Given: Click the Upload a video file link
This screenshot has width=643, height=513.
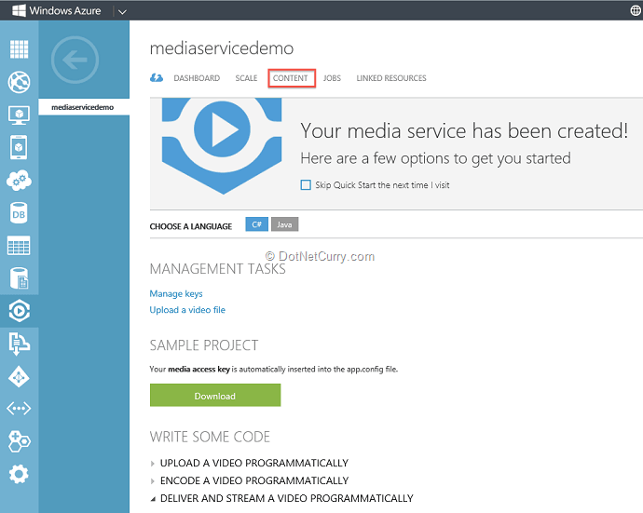Looking at the screenshot, I should pos(187,310).
